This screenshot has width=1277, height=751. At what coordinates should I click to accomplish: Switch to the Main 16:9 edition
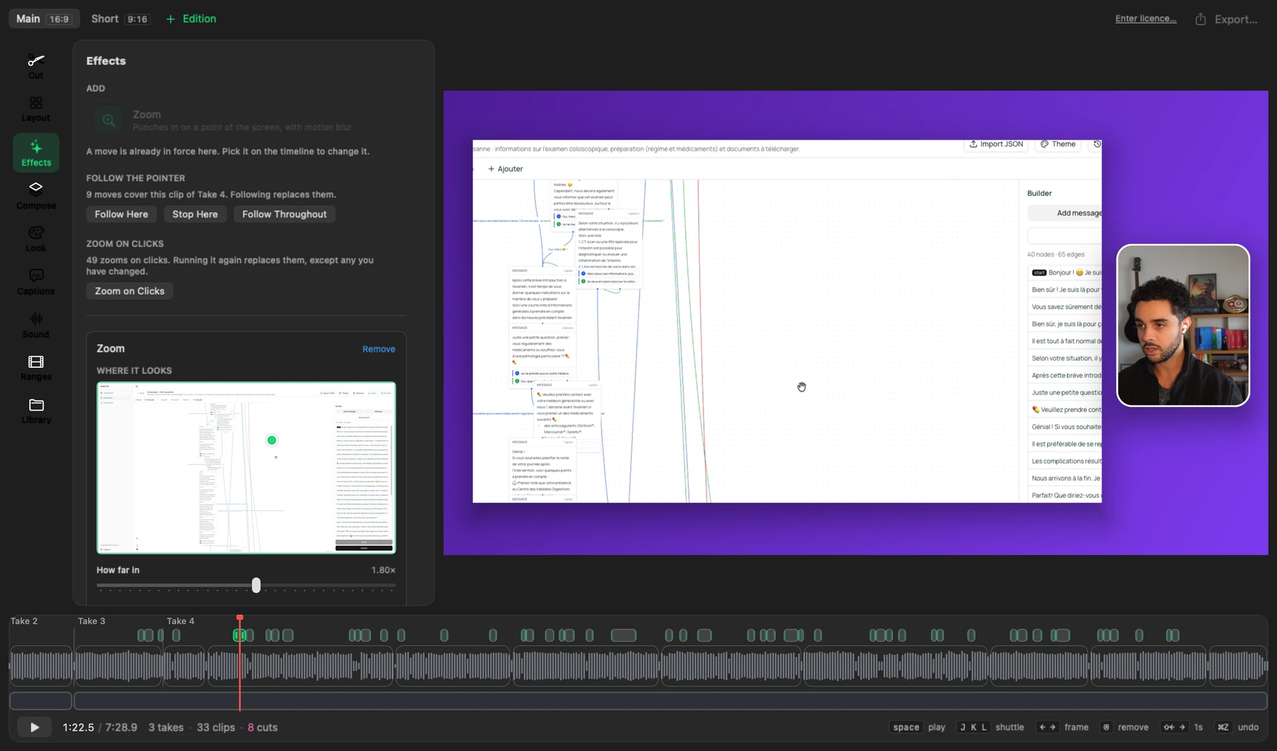point(43,19)
